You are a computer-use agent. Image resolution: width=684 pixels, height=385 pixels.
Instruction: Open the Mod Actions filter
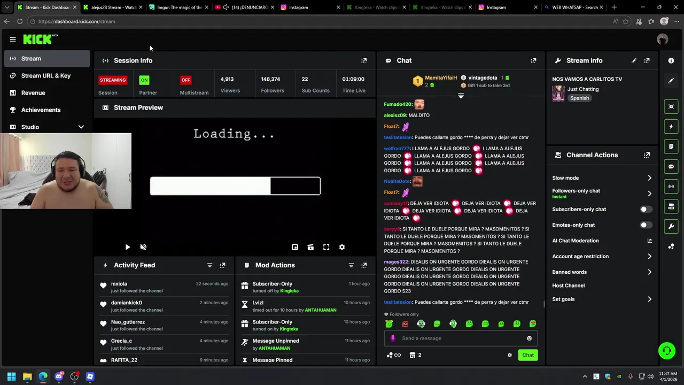click(x=351, y=265)
